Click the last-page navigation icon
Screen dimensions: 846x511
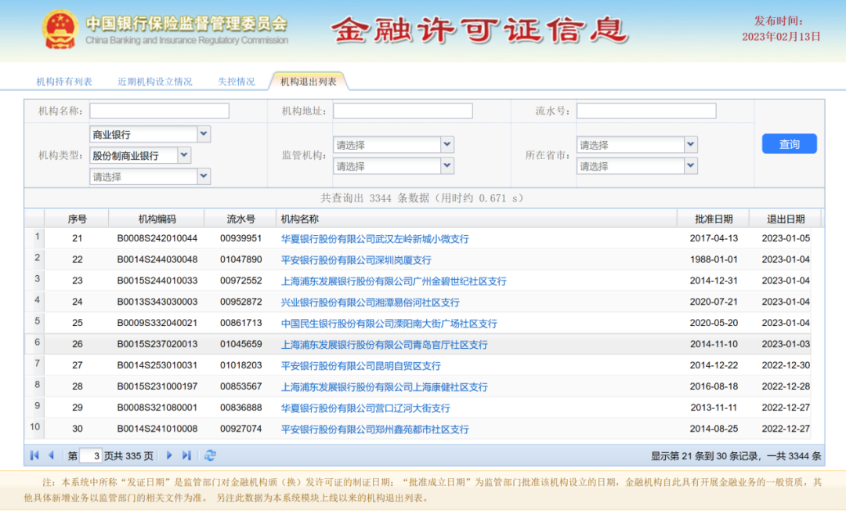[186, 455]
